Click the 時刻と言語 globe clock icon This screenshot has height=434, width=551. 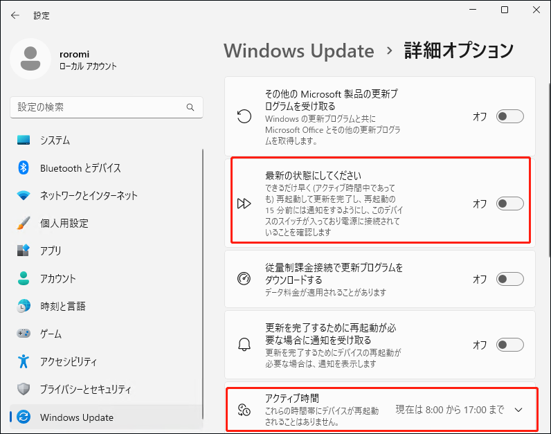[x=24, y=306]
